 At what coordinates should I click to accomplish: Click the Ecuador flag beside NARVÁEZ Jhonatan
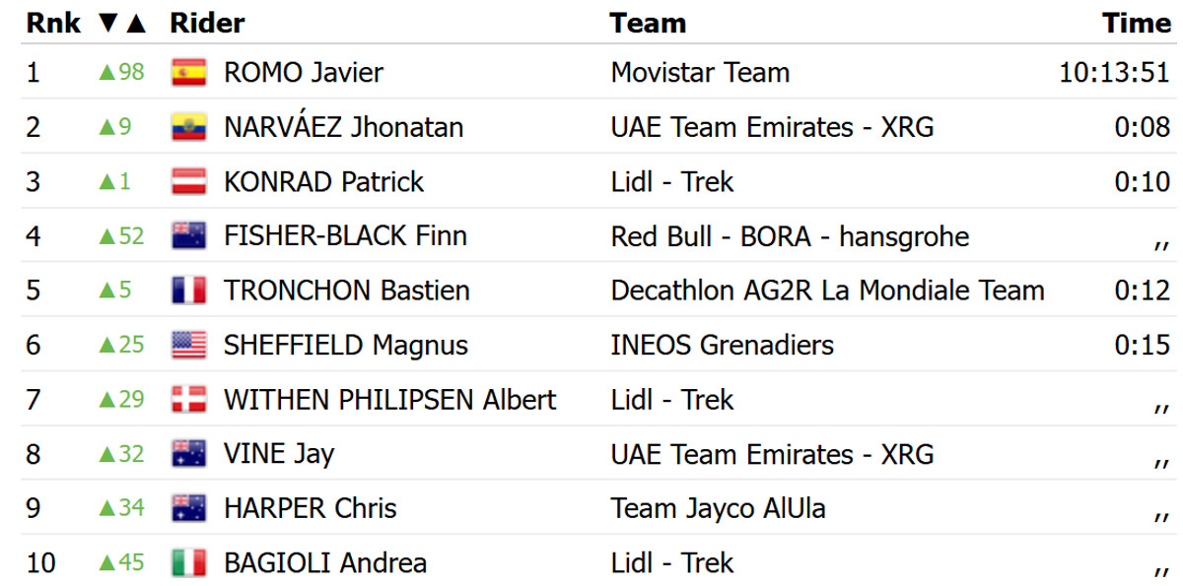[x=188, y=127]
